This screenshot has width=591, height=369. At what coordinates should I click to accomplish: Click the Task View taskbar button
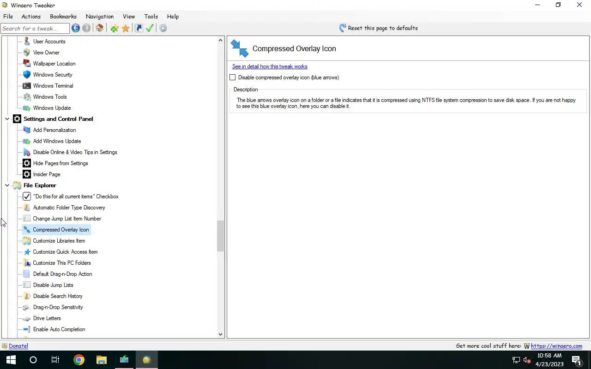click(55, 360)
